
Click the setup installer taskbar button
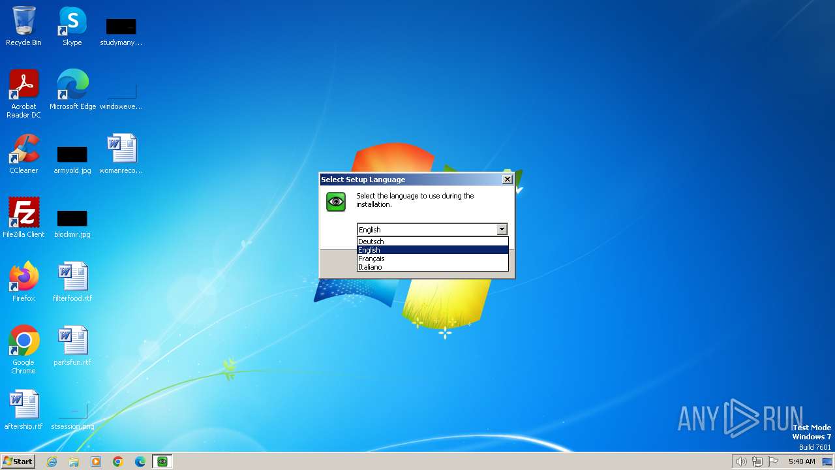tap(162, 462)
